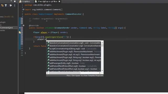
Task: Click the warning quick-fix marker on Player line
Action: [x=20, y=32]
